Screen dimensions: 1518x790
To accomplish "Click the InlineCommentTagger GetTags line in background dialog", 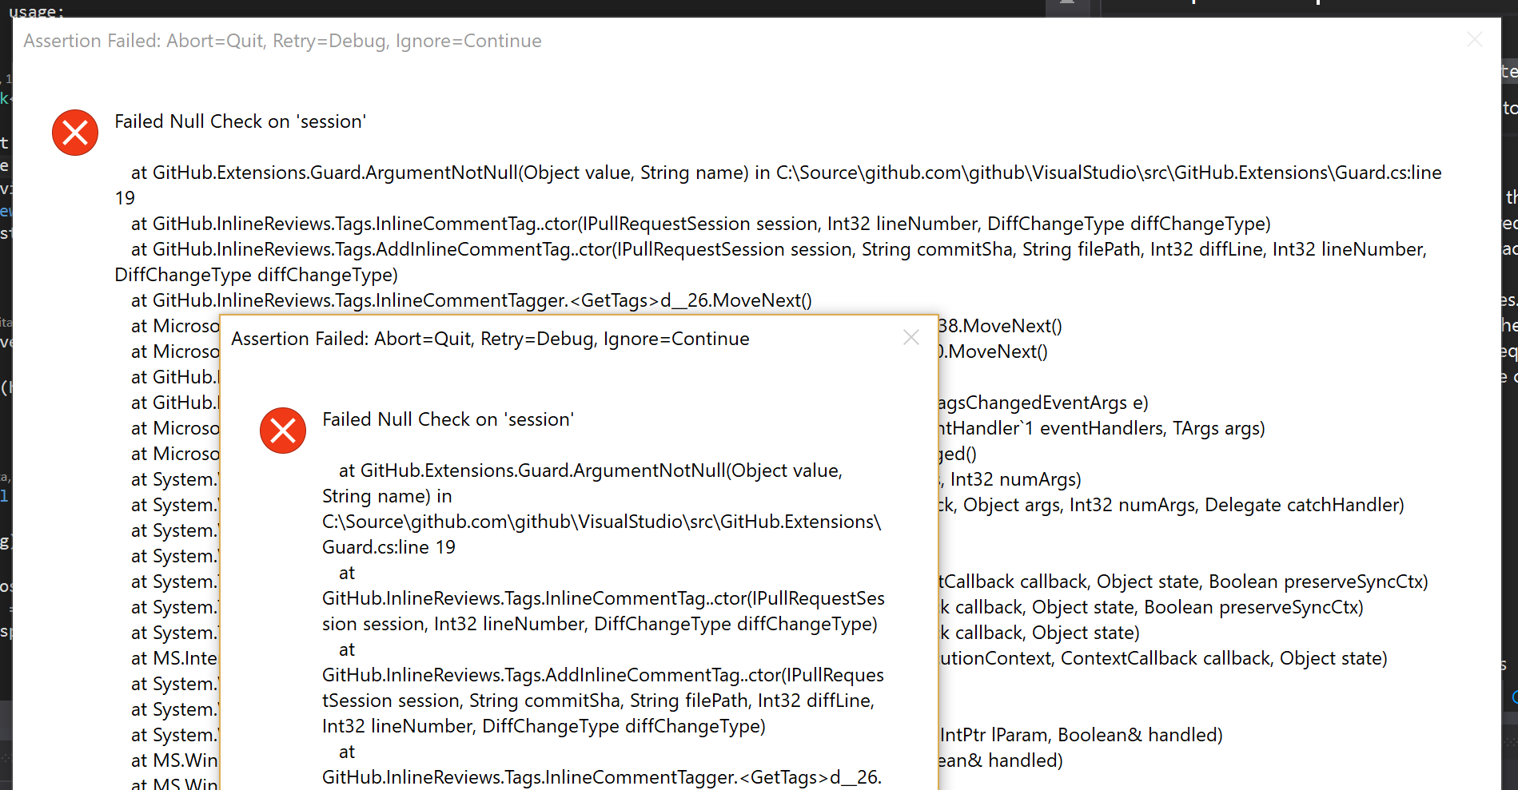I will (x=472, y=300).
